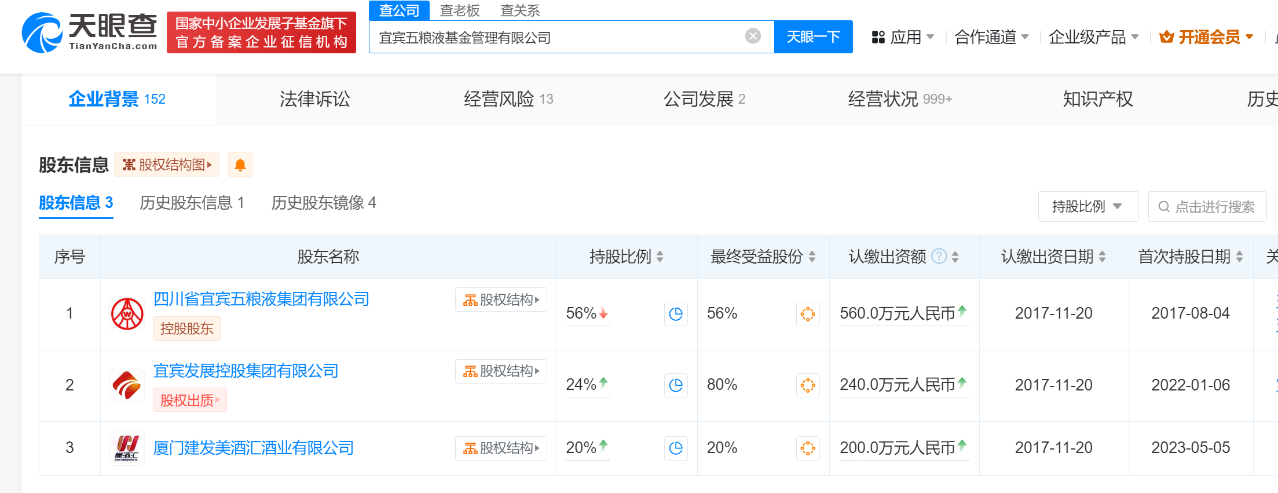Sort table by 最终受益股份 column

(812, 257)
